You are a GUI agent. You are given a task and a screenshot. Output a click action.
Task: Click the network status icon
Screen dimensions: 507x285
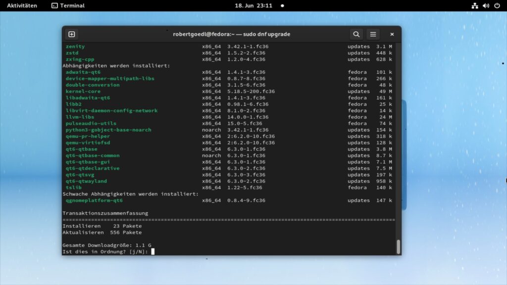coord(475,5)
